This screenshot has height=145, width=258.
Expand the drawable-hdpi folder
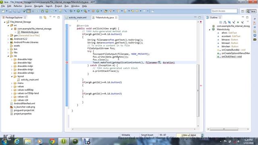coord(12,59)
